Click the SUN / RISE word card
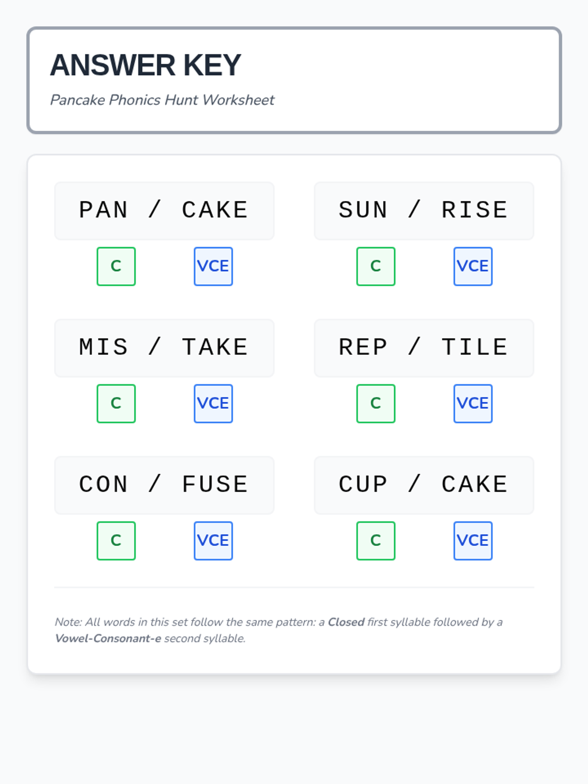 click(x=424, y=211)
